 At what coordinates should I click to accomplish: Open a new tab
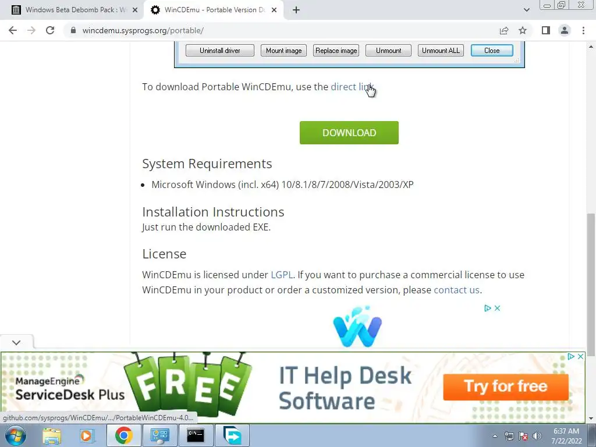click(x=296, y=10)
